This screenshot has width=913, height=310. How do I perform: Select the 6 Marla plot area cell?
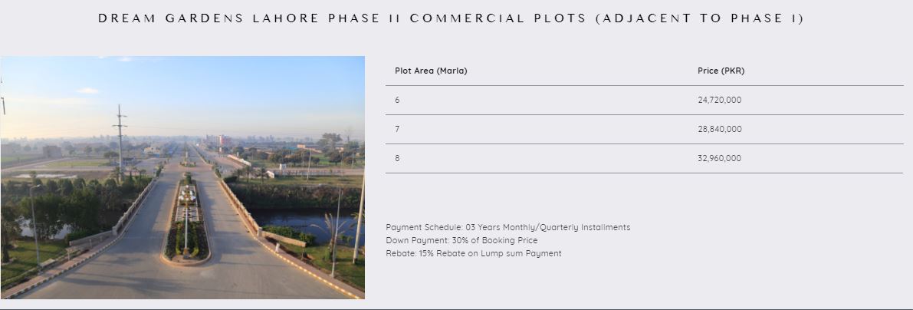397,100
